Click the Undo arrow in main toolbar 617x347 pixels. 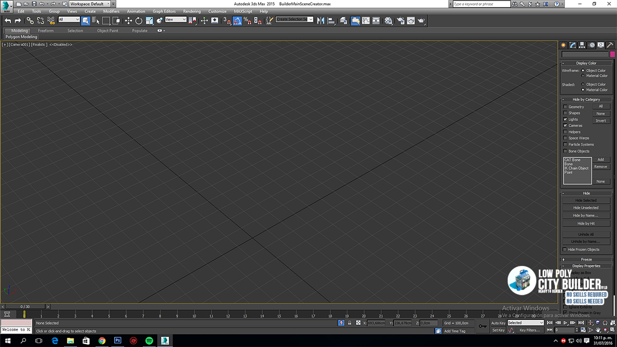[8, 21]
